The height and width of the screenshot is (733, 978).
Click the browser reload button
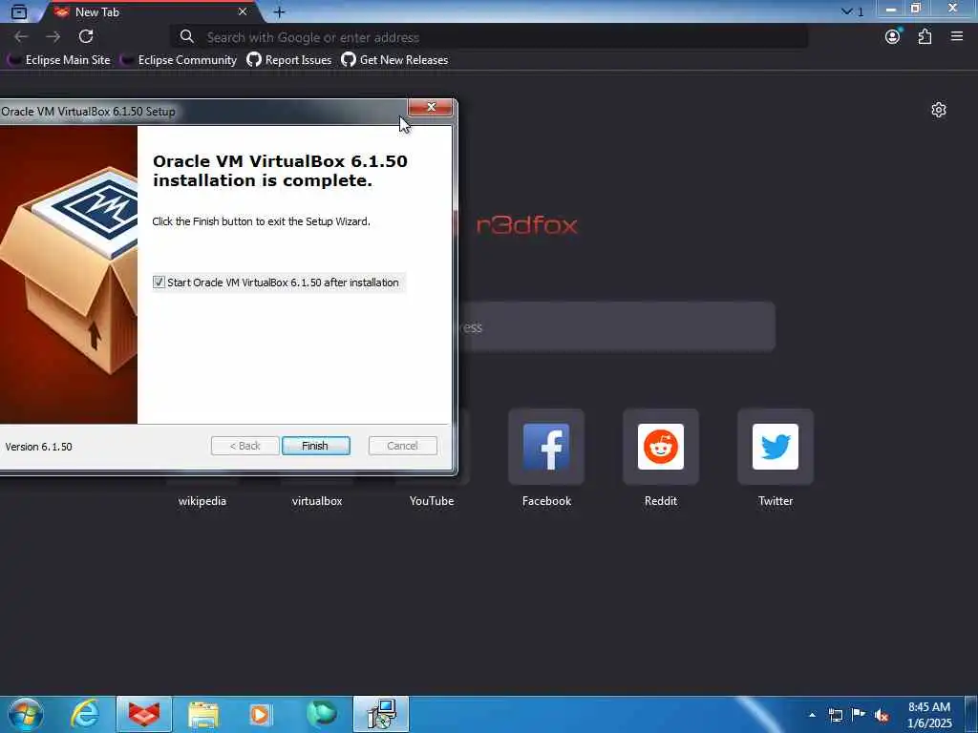(x=86, y=37)
